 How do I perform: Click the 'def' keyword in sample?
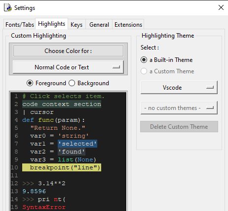pos(28,120)
